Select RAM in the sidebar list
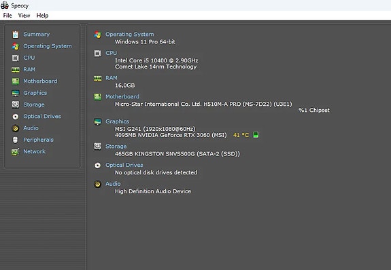The image size is (391, 270). (x=29, y=69)
